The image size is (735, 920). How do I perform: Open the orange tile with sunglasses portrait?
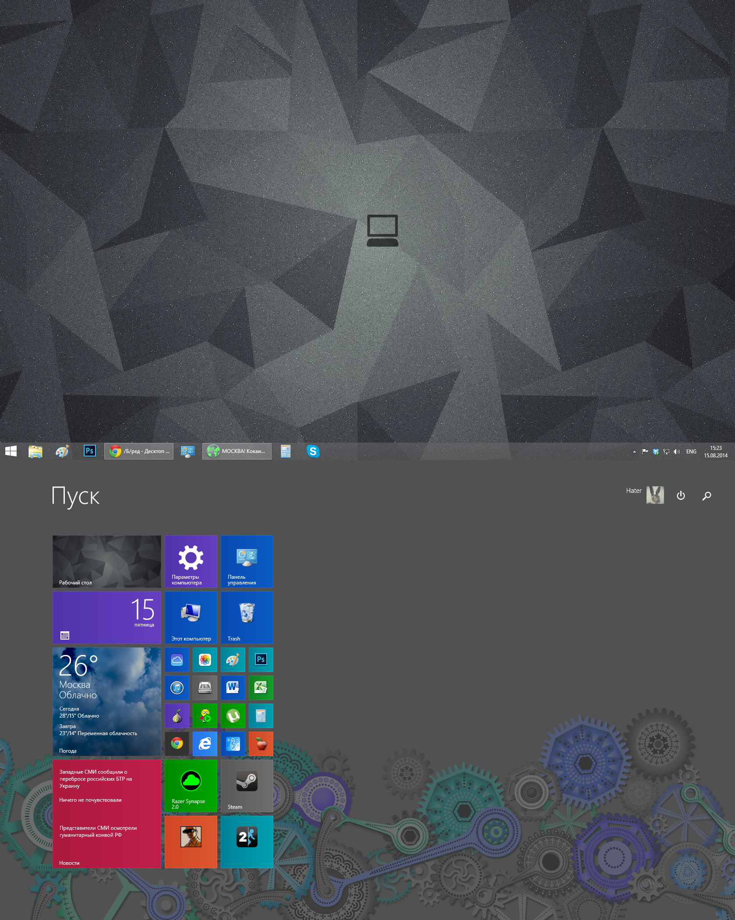(191, 842)
